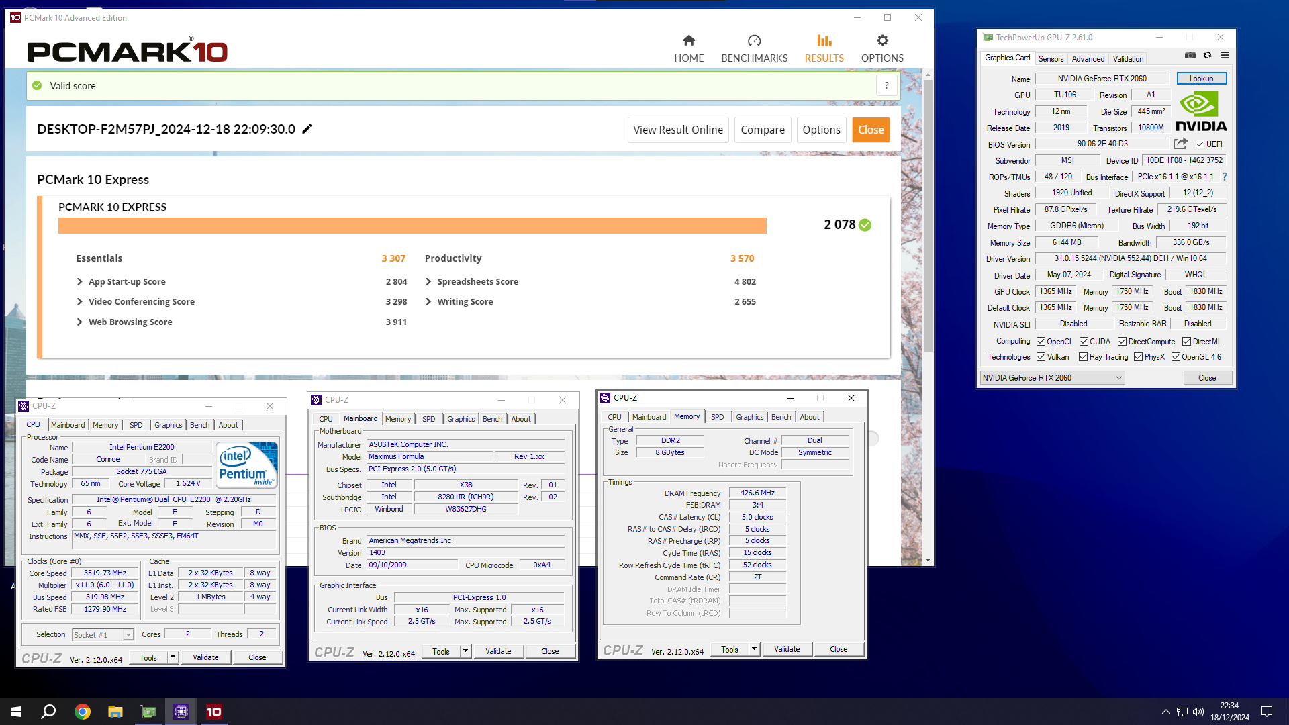Click Options button beside Compare
The width and height of the screenshot is (1289, 725).
pos(821,130)
